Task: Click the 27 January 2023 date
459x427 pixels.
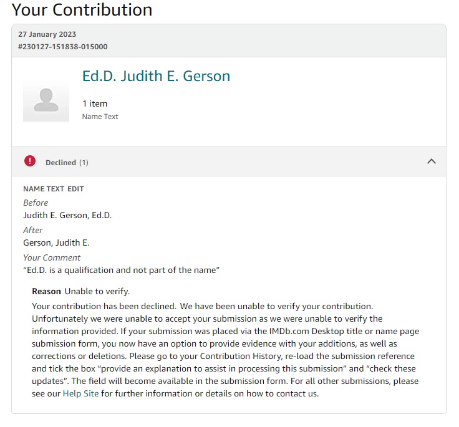Action: click(47, 34)
